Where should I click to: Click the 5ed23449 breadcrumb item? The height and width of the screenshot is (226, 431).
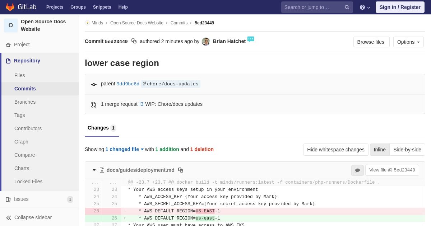[204, 23]
